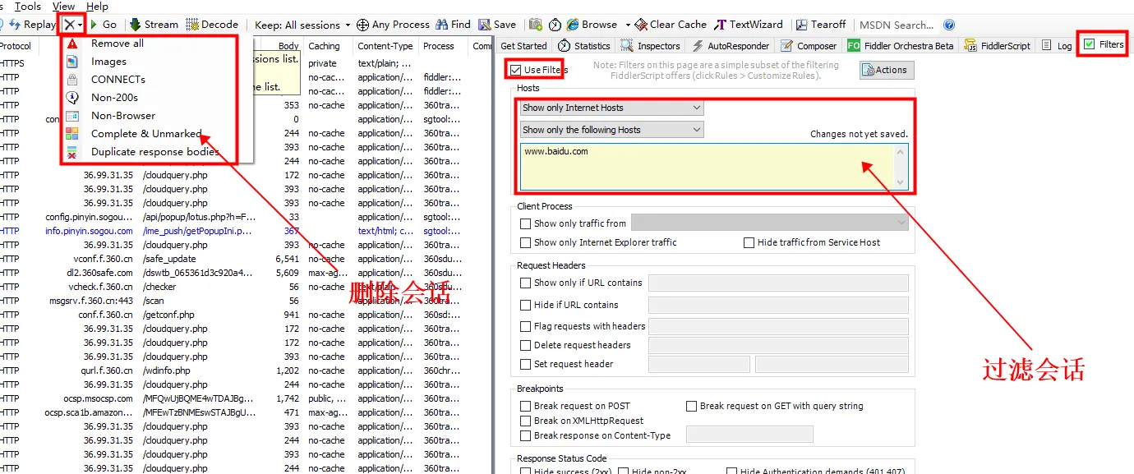The width and height of the screenshot is (1134, 474).
Task: Enable Break request on POST
Action: coord(526,406)
